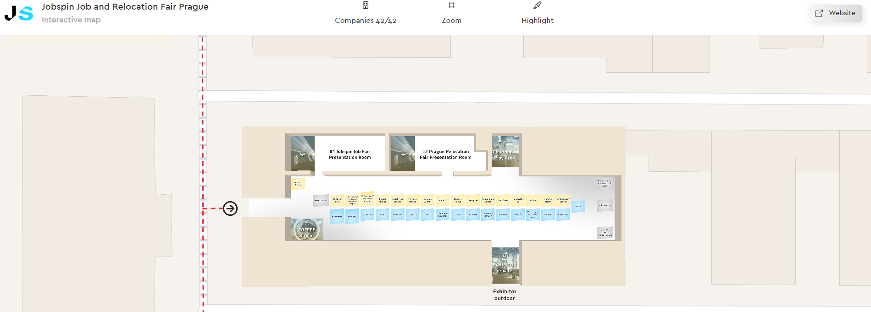The width and height of the screenshot is (871, 312).
Task: Select the Children's Play Area tile
Action: pyautogui.click(x=505, y=151)
